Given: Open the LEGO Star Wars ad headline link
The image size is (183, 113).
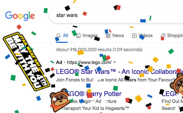Looking at the screenshot, I should (120, 72).
